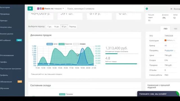Click SKU value 74962028
This screenshot has width=180, height=101.
[169, 36]
